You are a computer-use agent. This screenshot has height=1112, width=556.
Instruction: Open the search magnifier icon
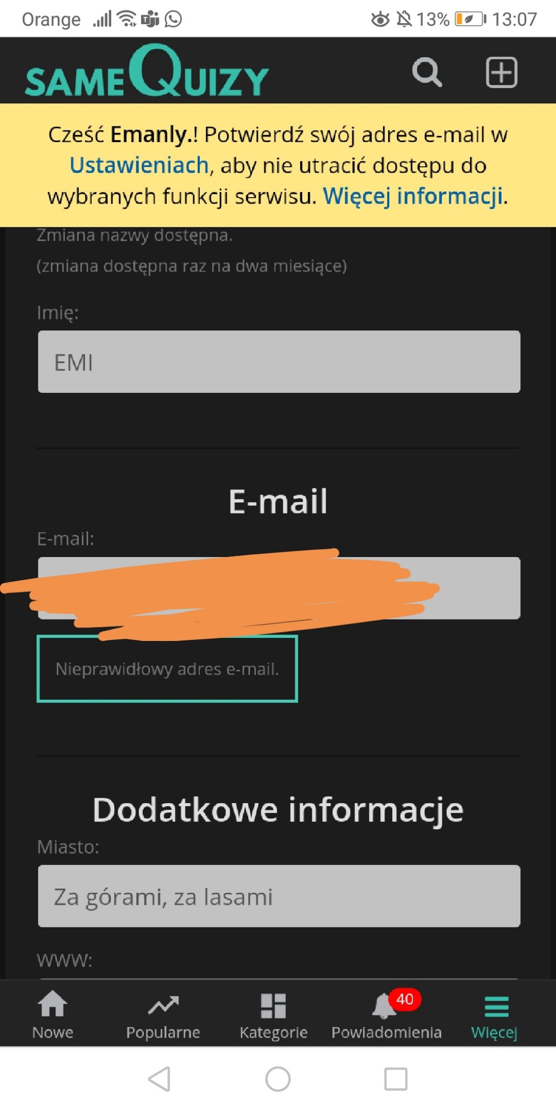click(427, 72)
